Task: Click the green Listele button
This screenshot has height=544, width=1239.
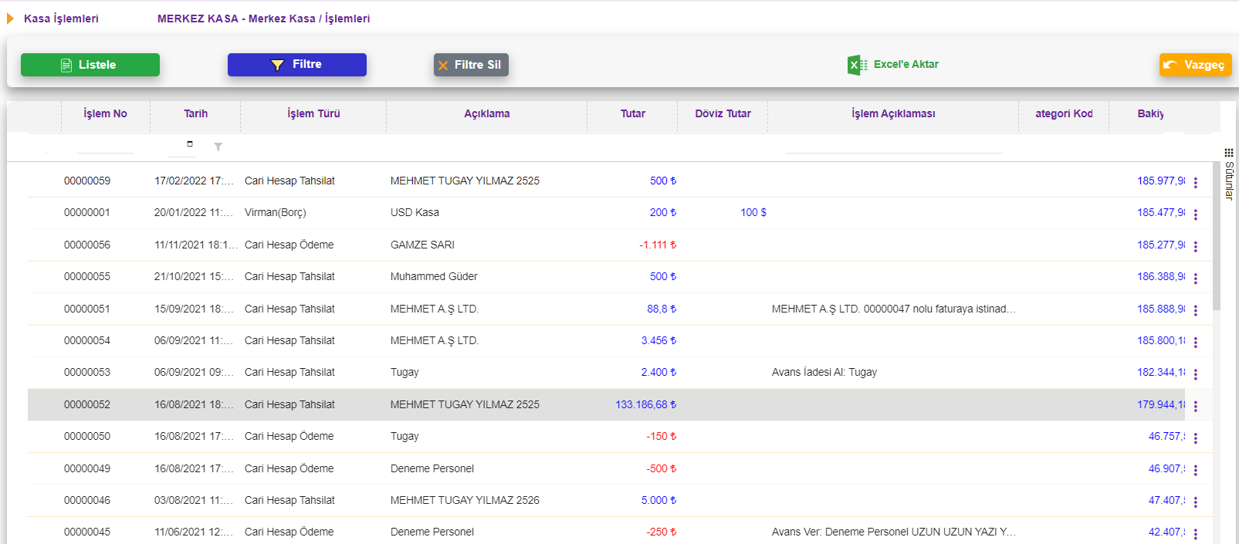Action: coord(90,65)
